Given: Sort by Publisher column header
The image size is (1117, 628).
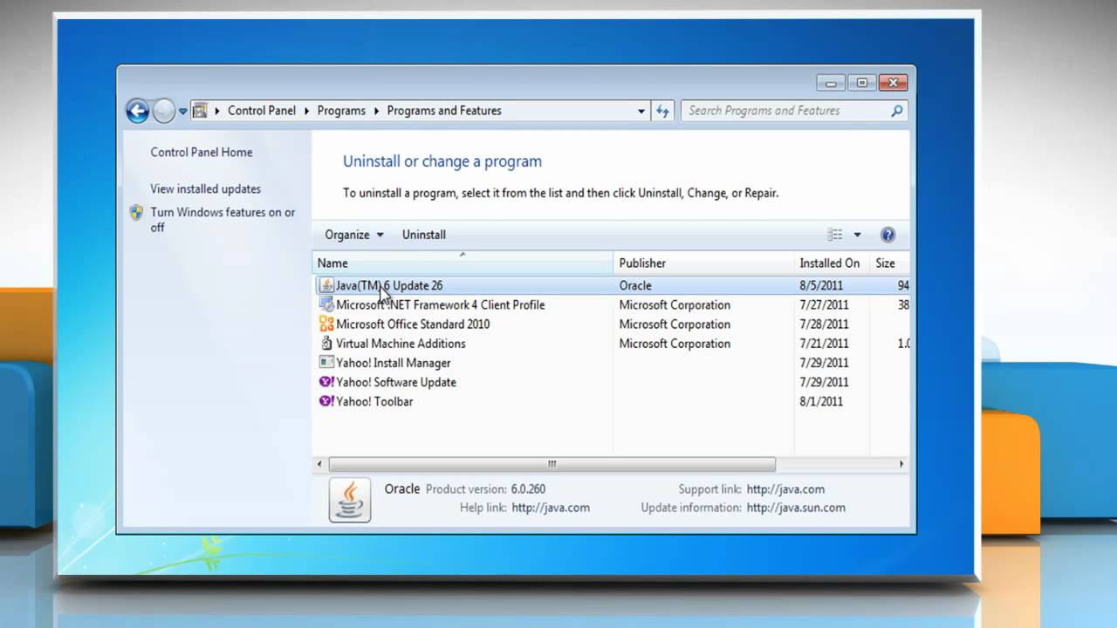Looking at the screenshot, I should 703,263.
